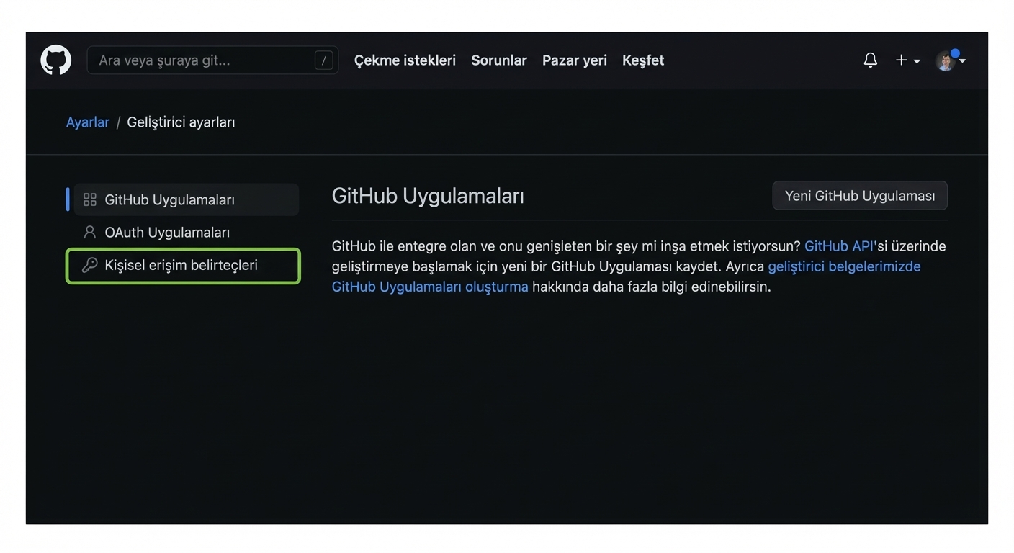Click the Yeni GitHub Uygulaması button
Screen dimensions: 1014x553
click(x=859, y=195)
